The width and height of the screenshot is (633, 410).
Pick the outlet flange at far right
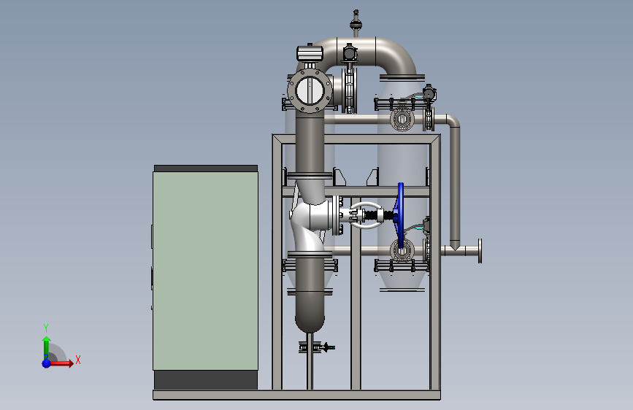(480, 251)
